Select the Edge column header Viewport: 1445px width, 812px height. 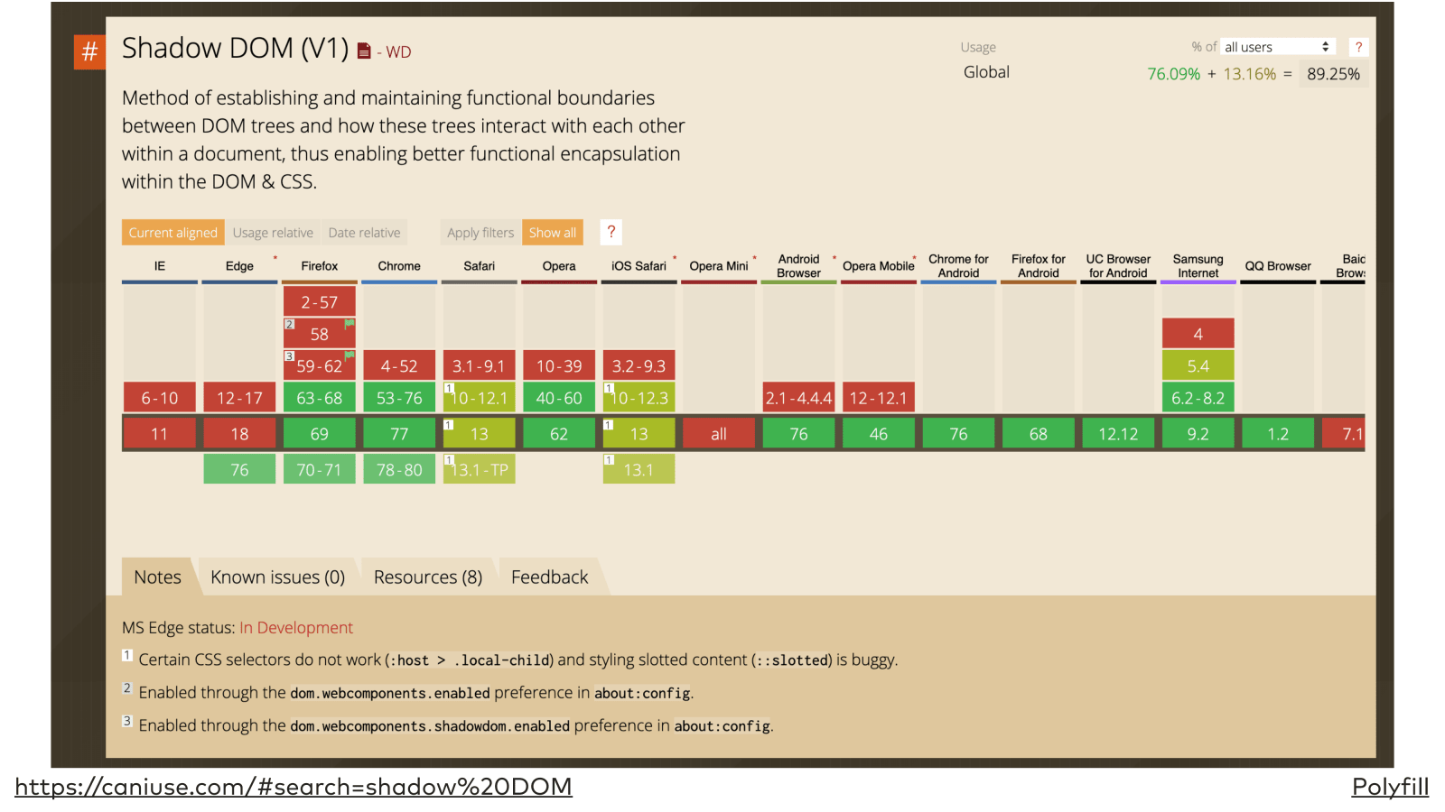(x=239, y=266)
